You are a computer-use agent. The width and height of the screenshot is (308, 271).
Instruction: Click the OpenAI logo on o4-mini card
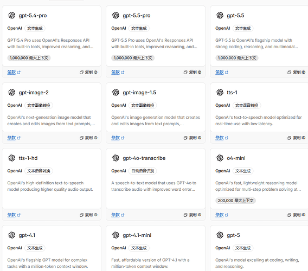(220, 158)
